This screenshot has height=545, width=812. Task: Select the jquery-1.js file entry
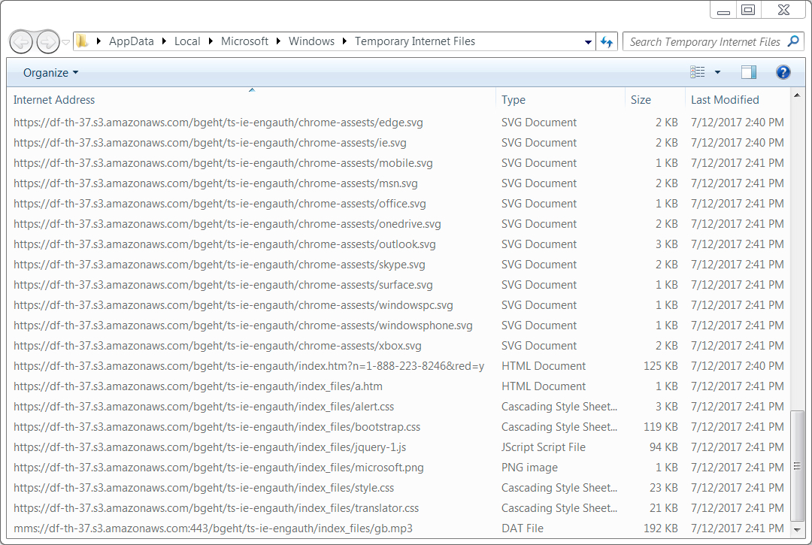(398, 447)
